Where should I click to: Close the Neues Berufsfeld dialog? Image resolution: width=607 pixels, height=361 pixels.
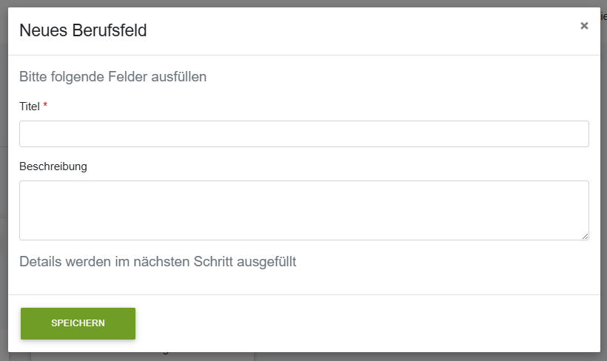click(584, 26)
